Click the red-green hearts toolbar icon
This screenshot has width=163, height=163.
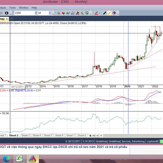tap(63, 13)
